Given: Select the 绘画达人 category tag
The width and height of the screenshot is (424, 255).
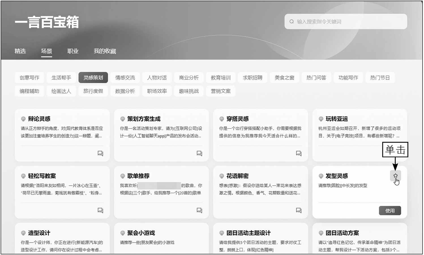Looking at the screenshot, I should click(x=61, y=91).
